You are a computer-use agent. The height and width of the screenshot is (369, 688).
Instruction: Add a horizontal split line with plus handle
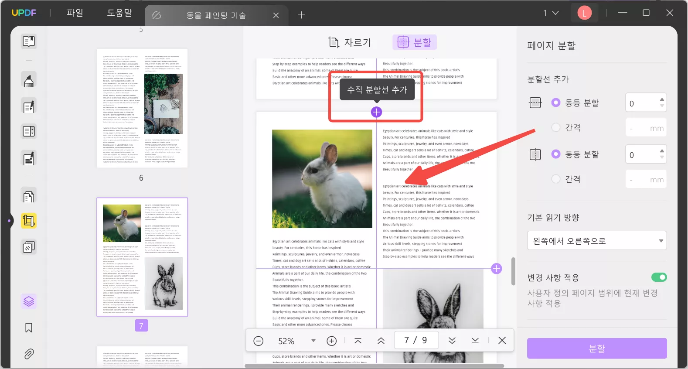(x=496, y=269)
